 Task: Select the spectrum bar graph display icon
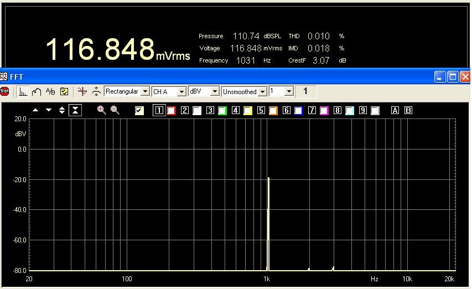23,91
